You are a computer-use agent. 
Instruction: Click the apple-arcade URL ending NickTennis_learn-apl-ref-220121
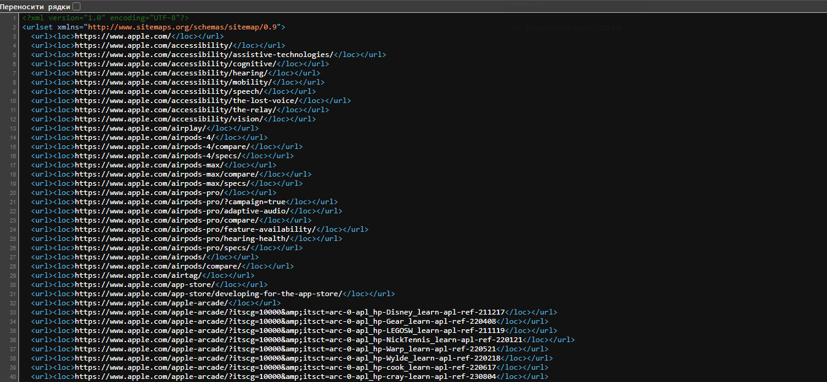298,340
